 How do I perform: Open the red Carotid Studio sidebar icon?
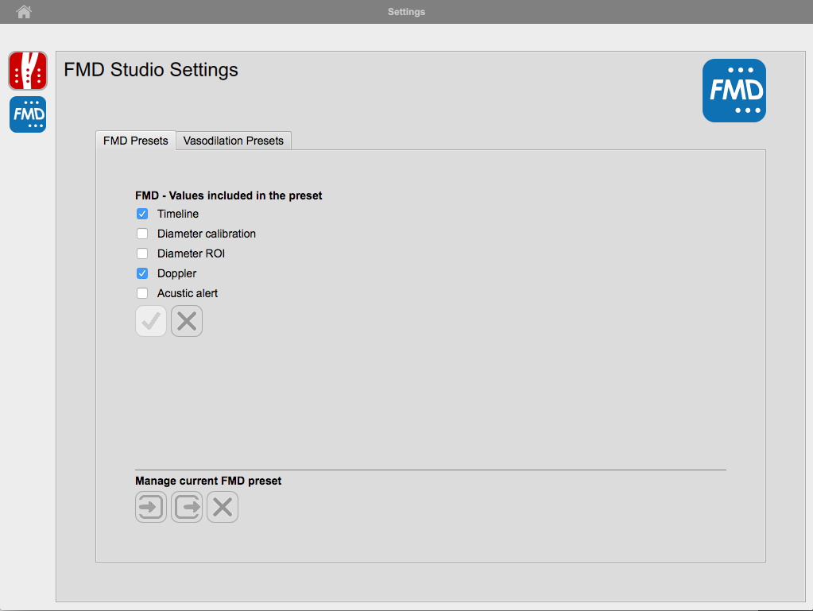28,71
